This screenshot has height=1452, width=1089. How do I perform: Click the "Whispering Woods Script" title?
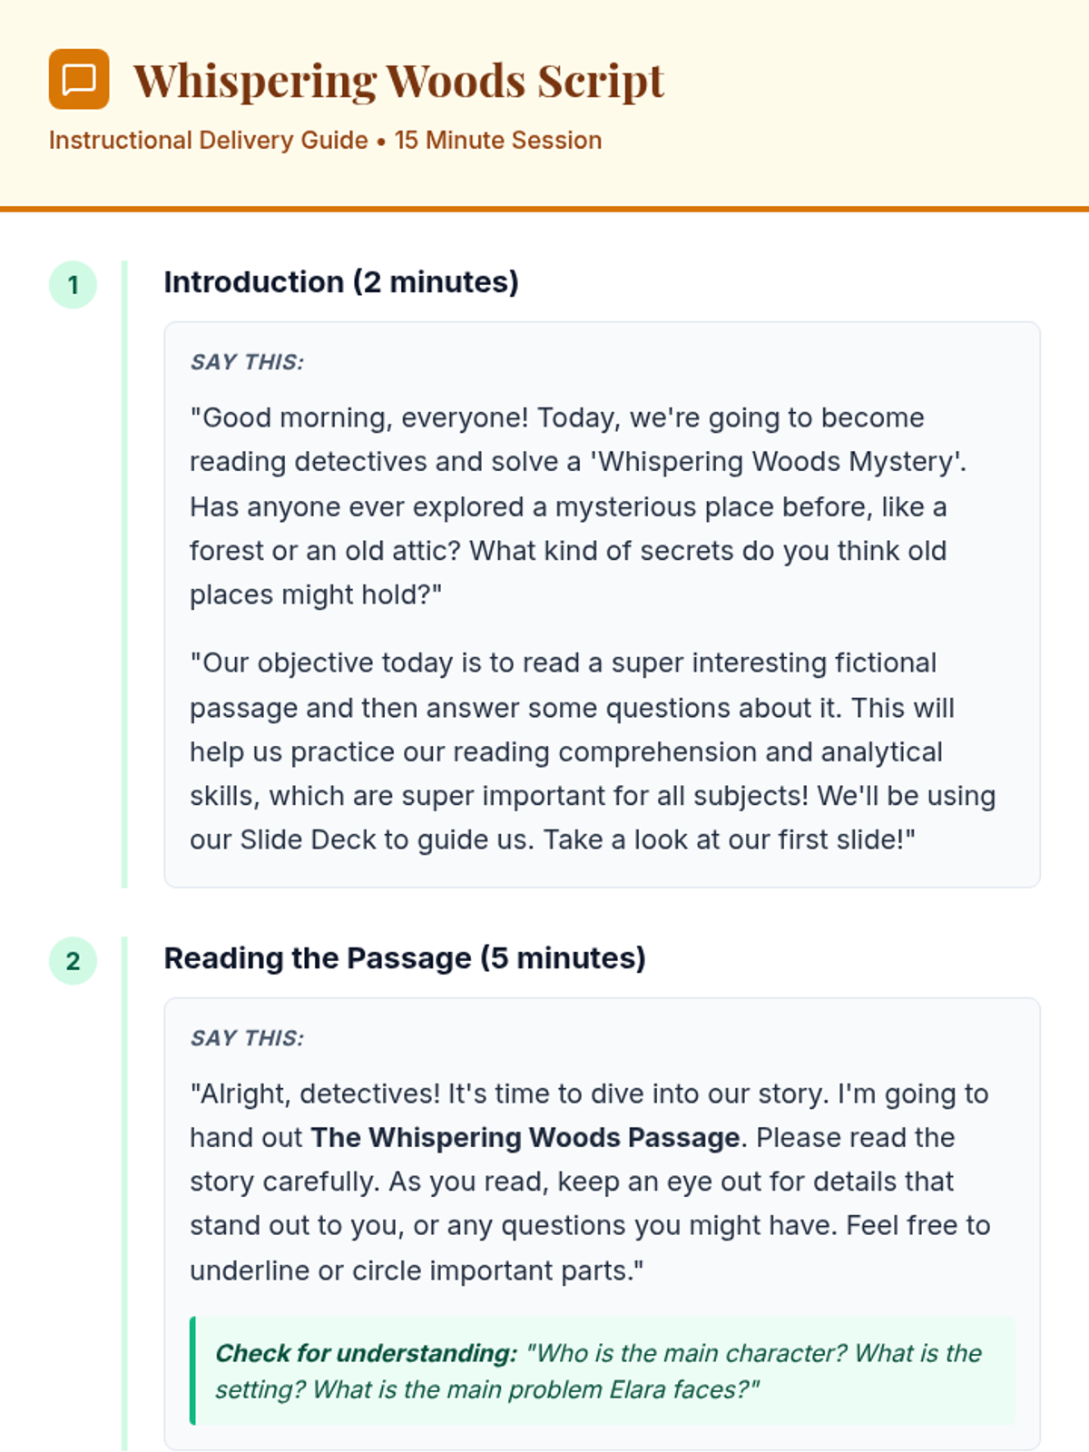(398, 81)
